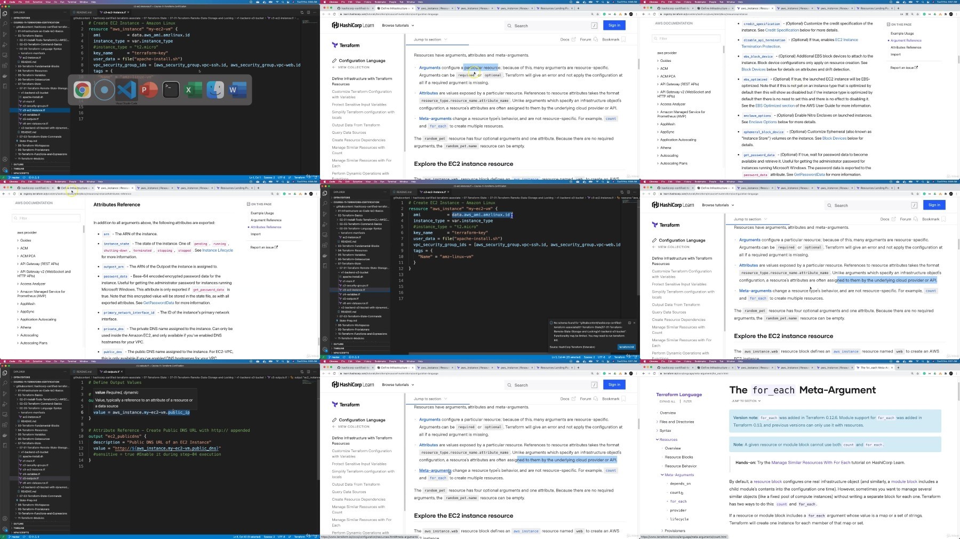Image resolution: width=960 pixels, height=539 pixels.
Task: Select Excel in the app switcher overlay
Action: pyautogui.click(x=193, y=90)
